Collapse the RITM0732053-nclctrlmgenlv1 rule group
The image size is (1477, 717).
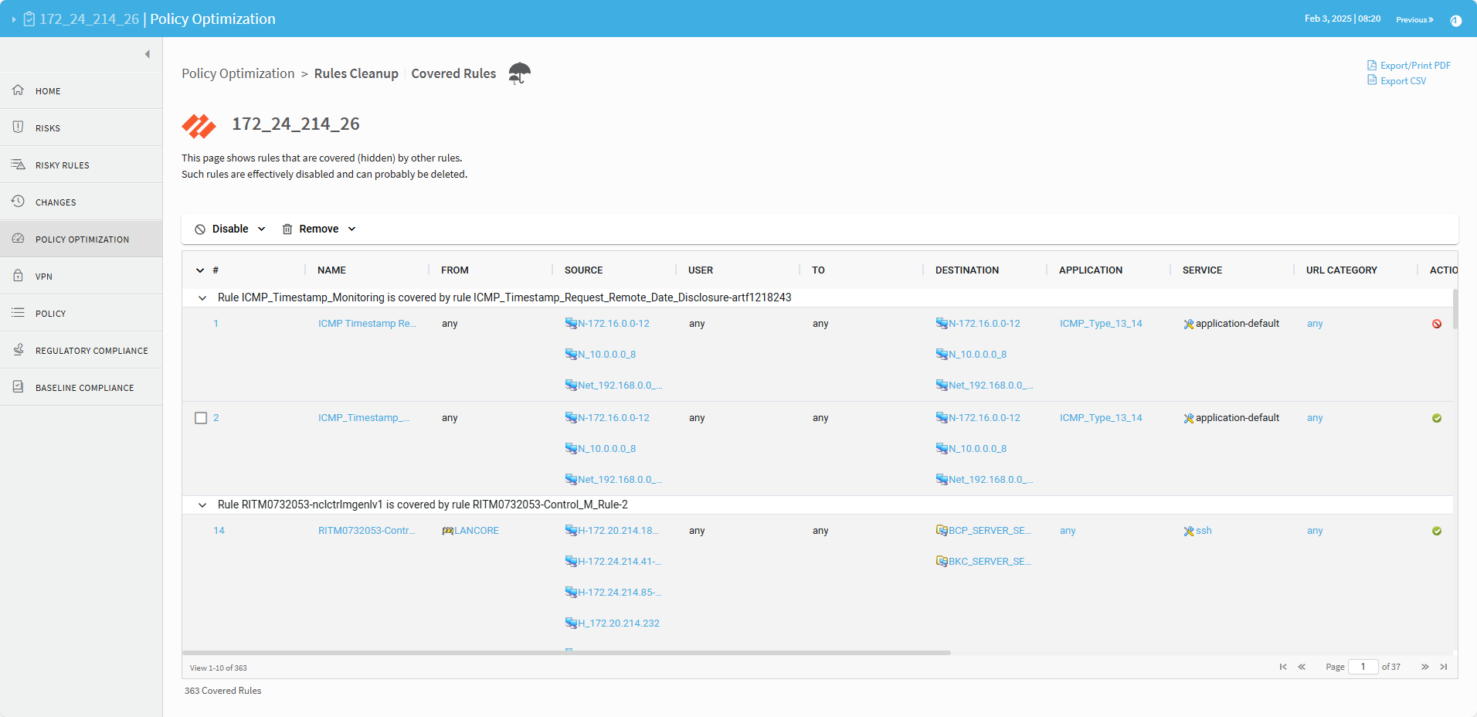coord(202,505)
